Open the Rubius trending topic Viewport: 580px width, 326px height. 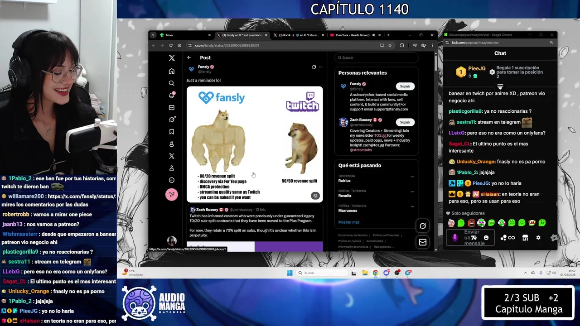(344, 181)
